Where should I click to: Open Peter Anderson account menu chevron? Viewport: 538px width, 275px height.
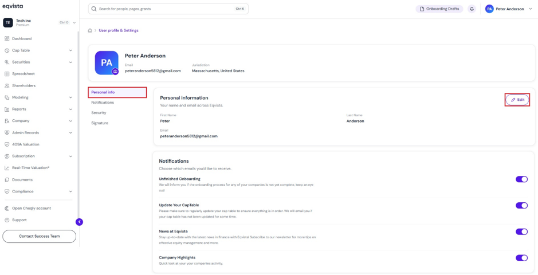(531, 9)
